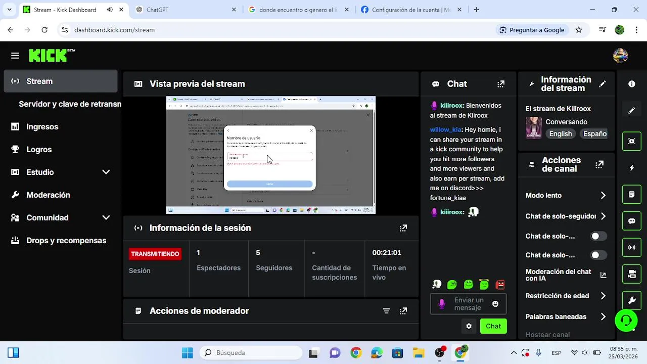Click the stream preview video
647x364 pixels.
tap(271, 155)
